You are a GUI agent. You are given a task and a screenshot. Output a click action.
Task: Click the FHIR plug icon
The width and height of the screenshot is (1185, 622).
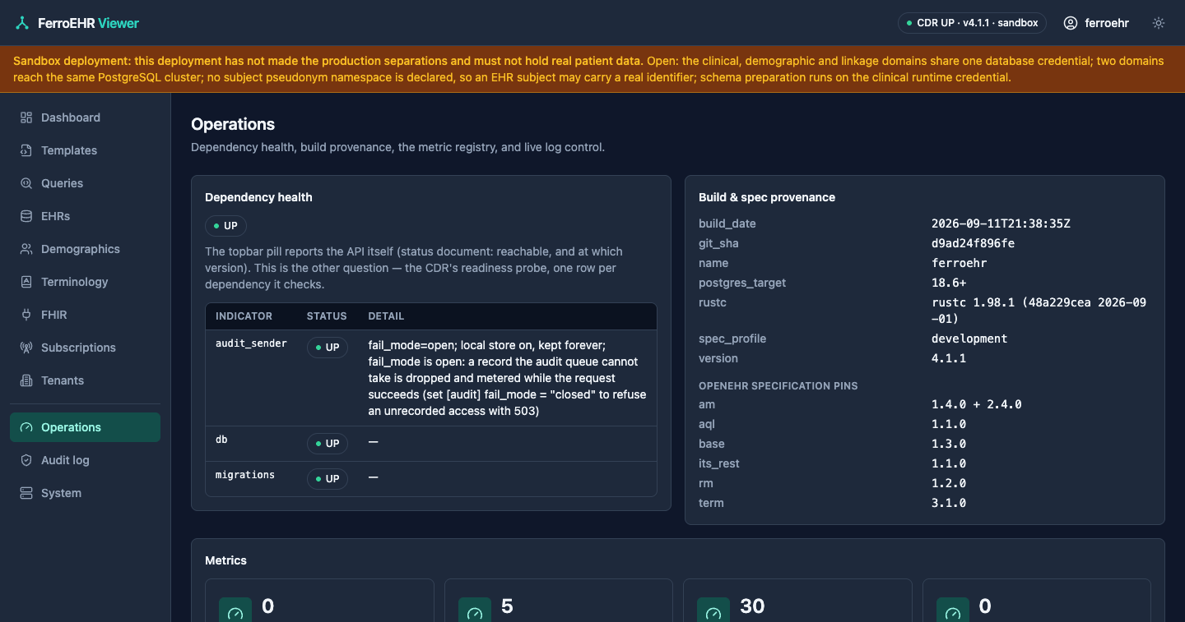tap(26, 315)
